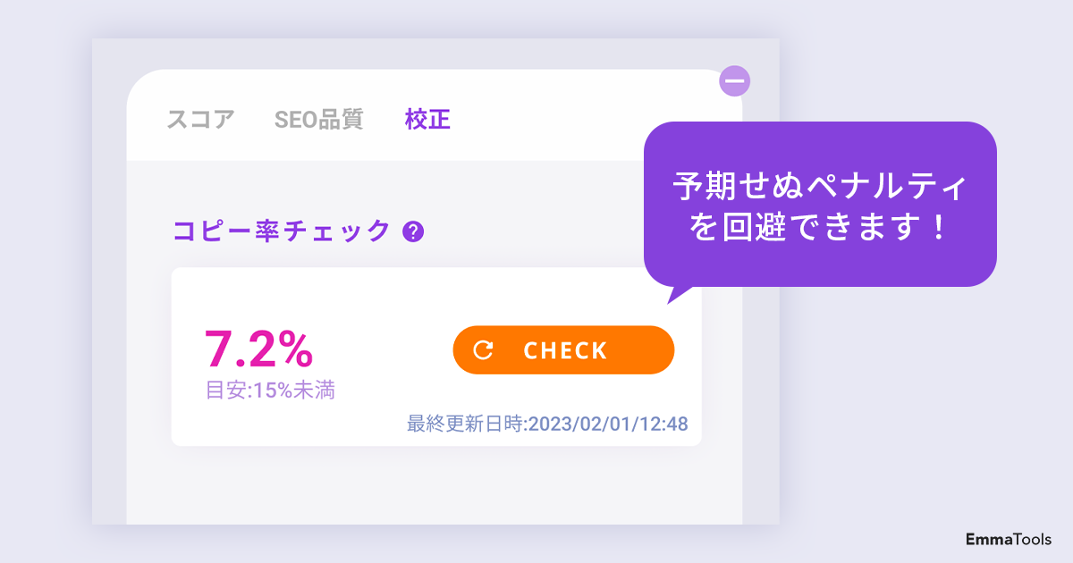Open the SEO品質 tab

click(318, 120)
